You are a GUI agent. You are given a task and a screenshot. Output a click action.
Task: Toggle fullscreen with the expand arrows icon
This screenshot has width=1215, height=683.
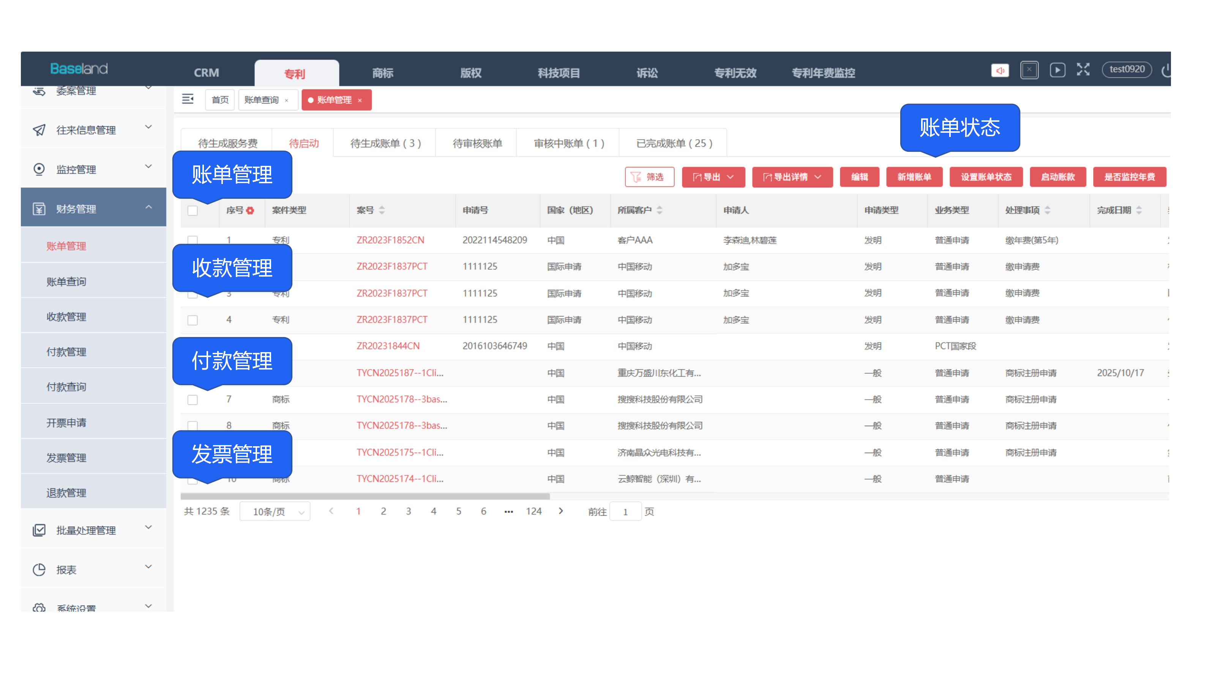coord(1083,70)
